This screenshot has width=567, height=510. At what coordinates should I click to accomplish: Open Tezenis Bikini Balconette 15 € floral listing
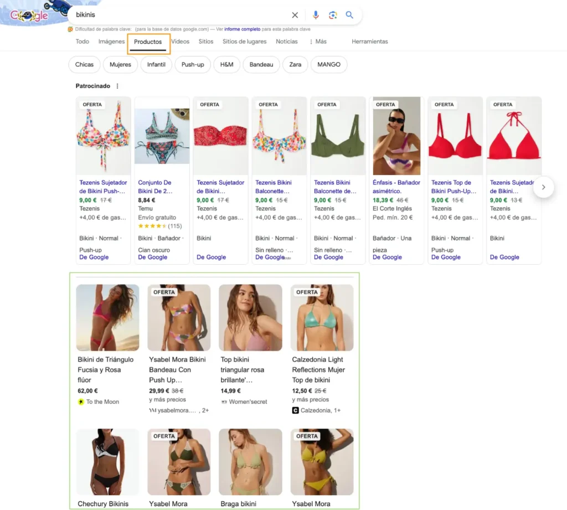274,187
